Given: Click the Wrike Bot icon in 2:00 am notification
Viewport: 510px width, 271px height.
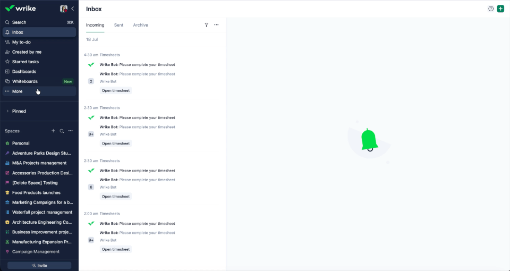Looking at the screenshot, I should (91, 224).
